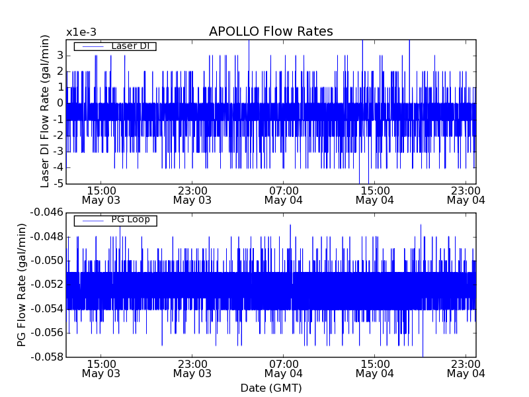Click the '07:00 May 04' tick on upper plot
Viewport: 529px width, 397px height.
point(283,195)
